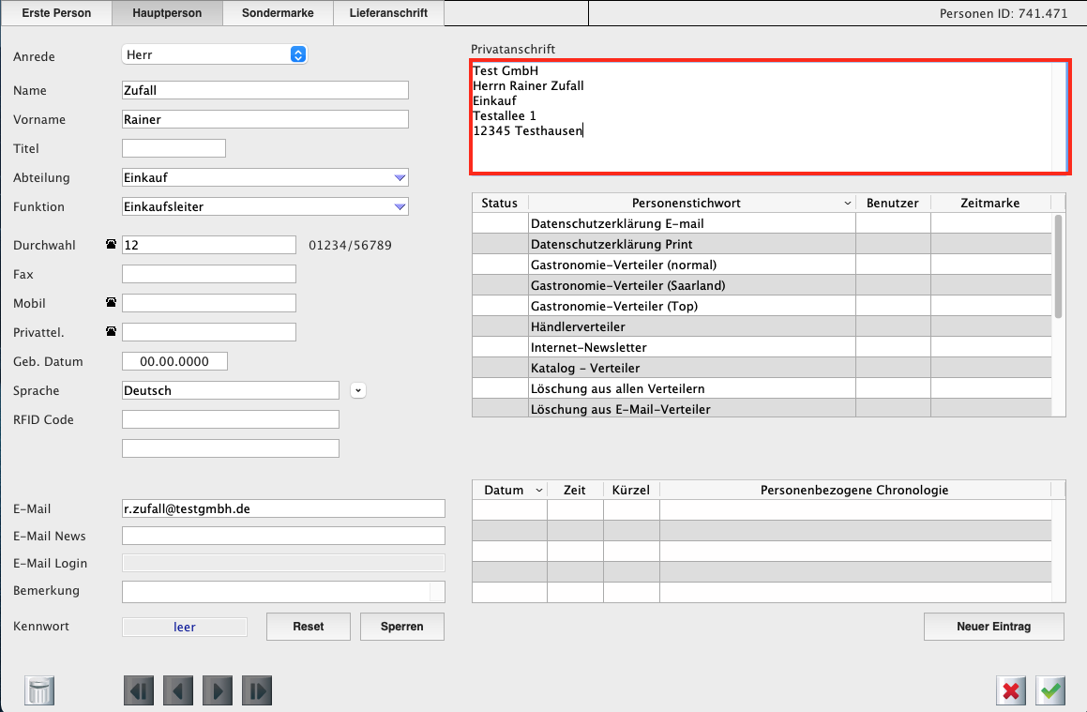Click the Personenstichwort list scrollbar
The width and height of the screenshot is (1087, 712).
point(1059,267)
